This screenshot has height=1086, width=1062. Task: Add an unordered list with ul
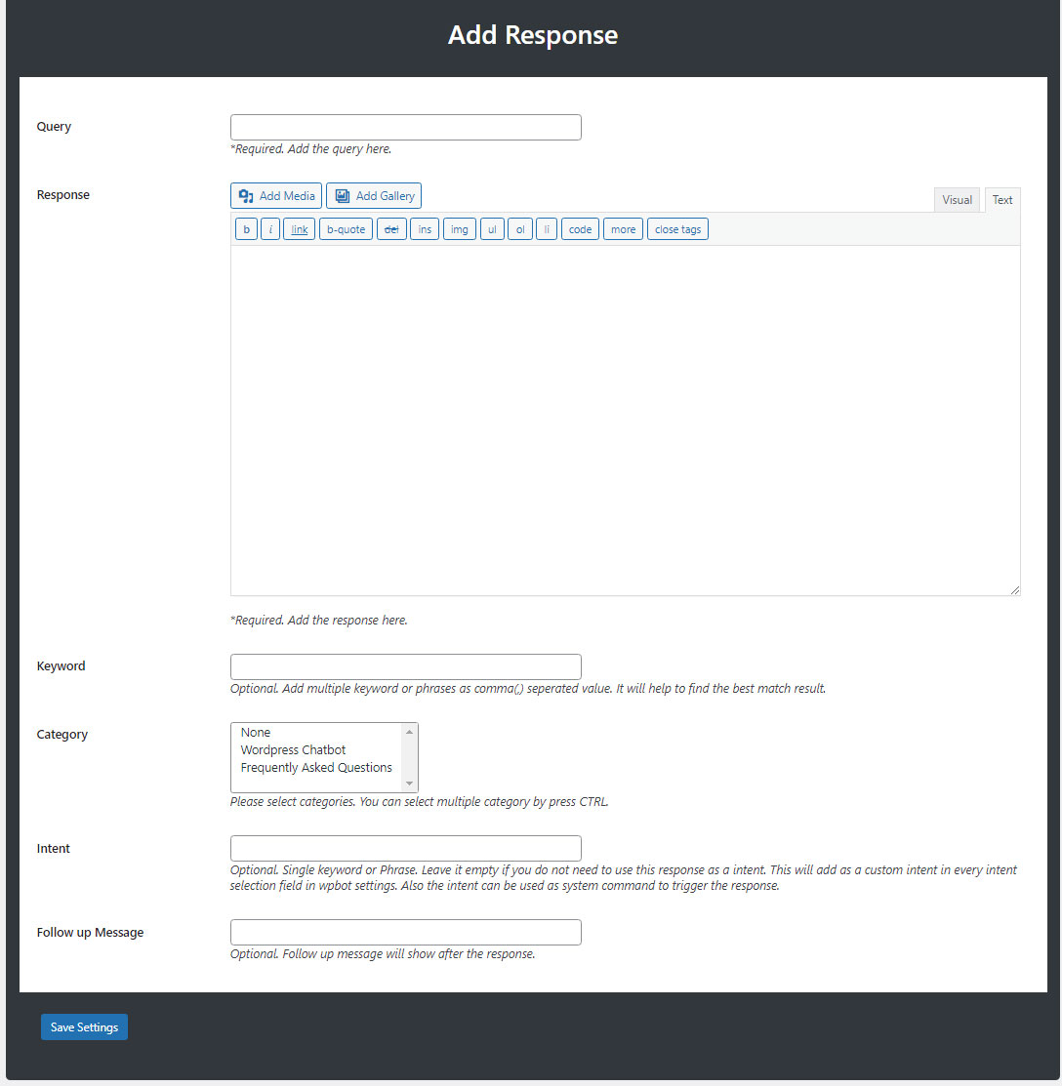point(492,229)
